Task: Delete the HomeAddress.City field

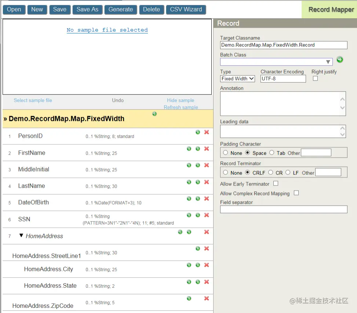Action: tap(207, 265)
